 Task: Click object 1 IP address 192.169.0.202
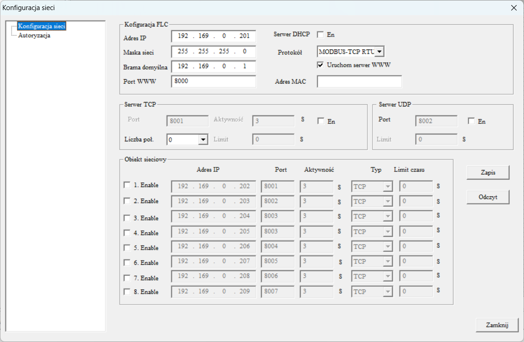click(214, 187)
